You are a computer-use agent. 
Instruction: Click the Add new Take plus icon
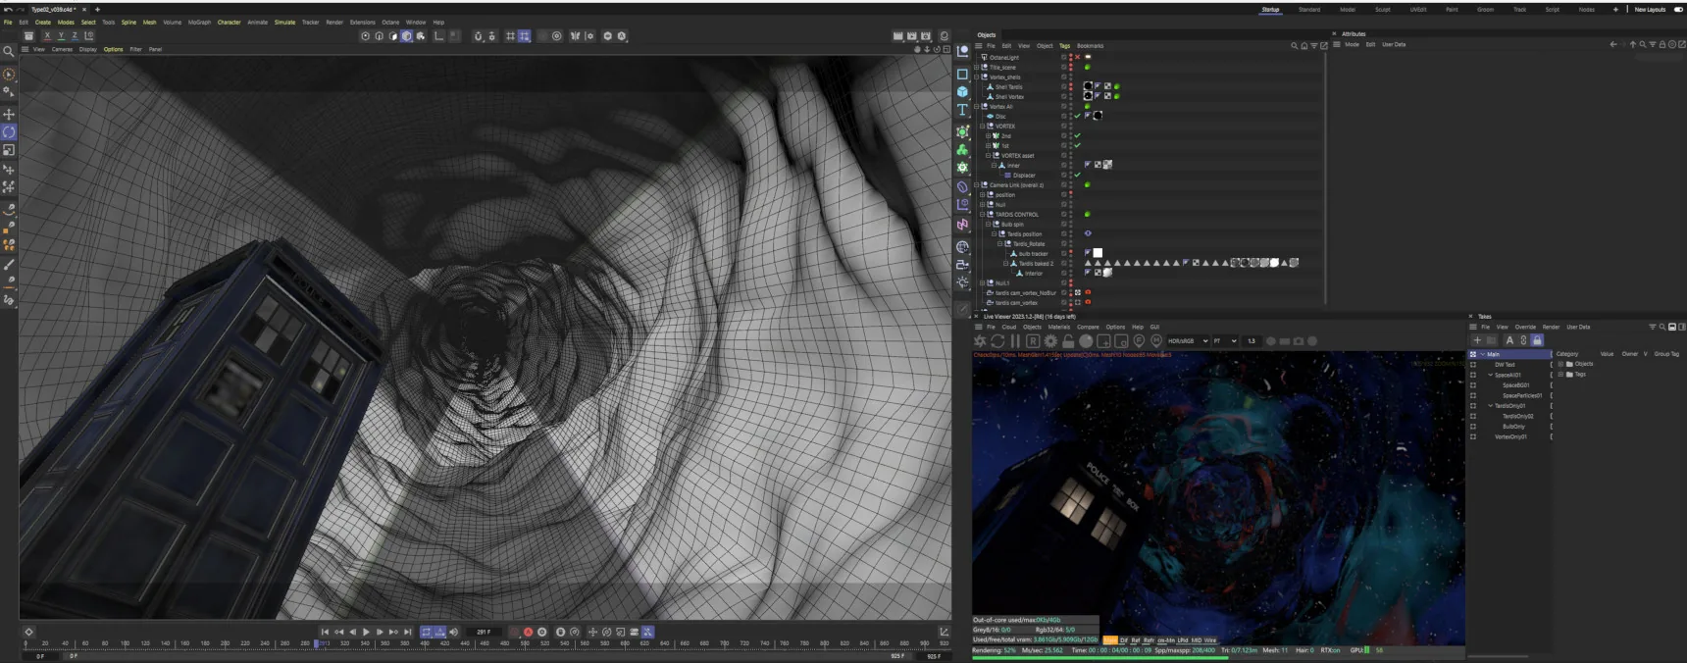pyautogui.click(x=1477, y=340)
